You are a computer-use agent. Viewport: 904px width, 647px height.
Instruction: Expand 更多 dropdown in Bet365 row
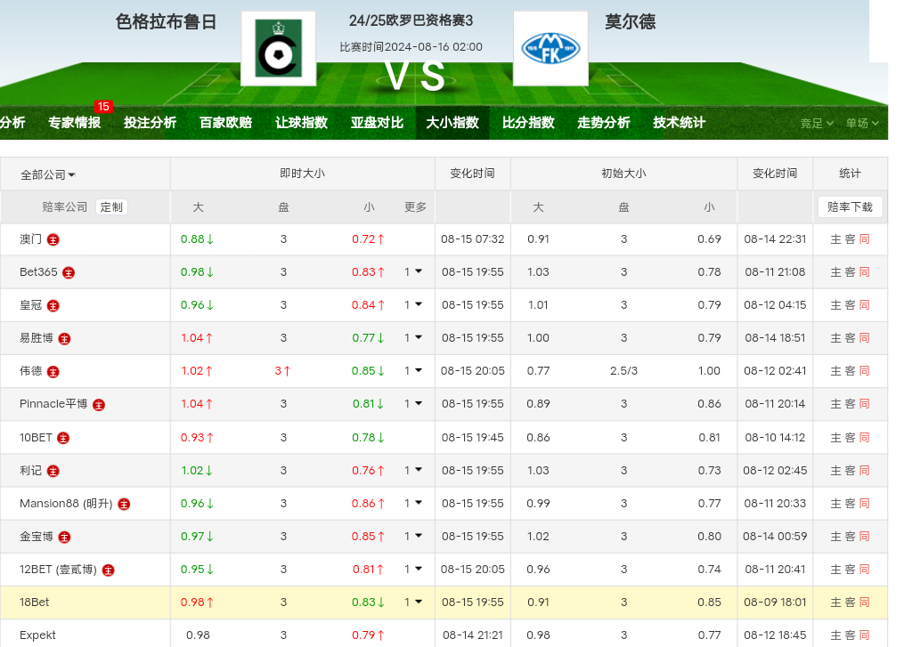[413, 271]
